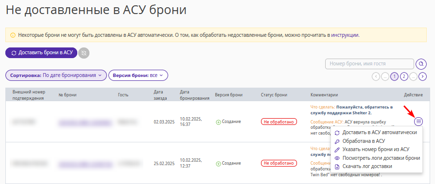Focus the 'Номер брони, имя гостя' search field
The image size is (435, 184).
(369, 64)
